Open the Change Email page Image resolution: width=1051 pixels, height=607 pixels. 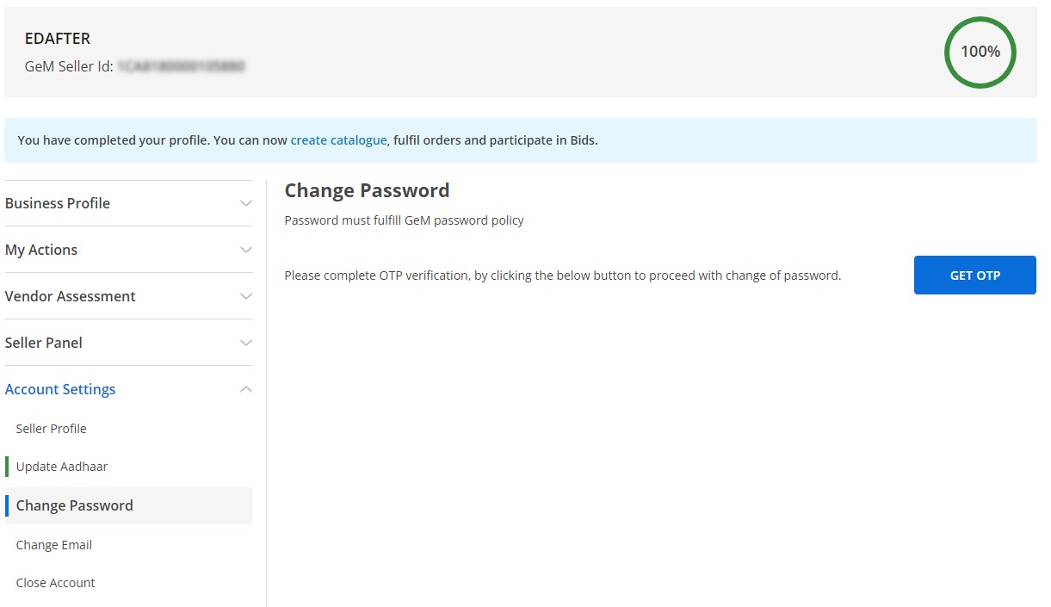(x=53, y=544)
